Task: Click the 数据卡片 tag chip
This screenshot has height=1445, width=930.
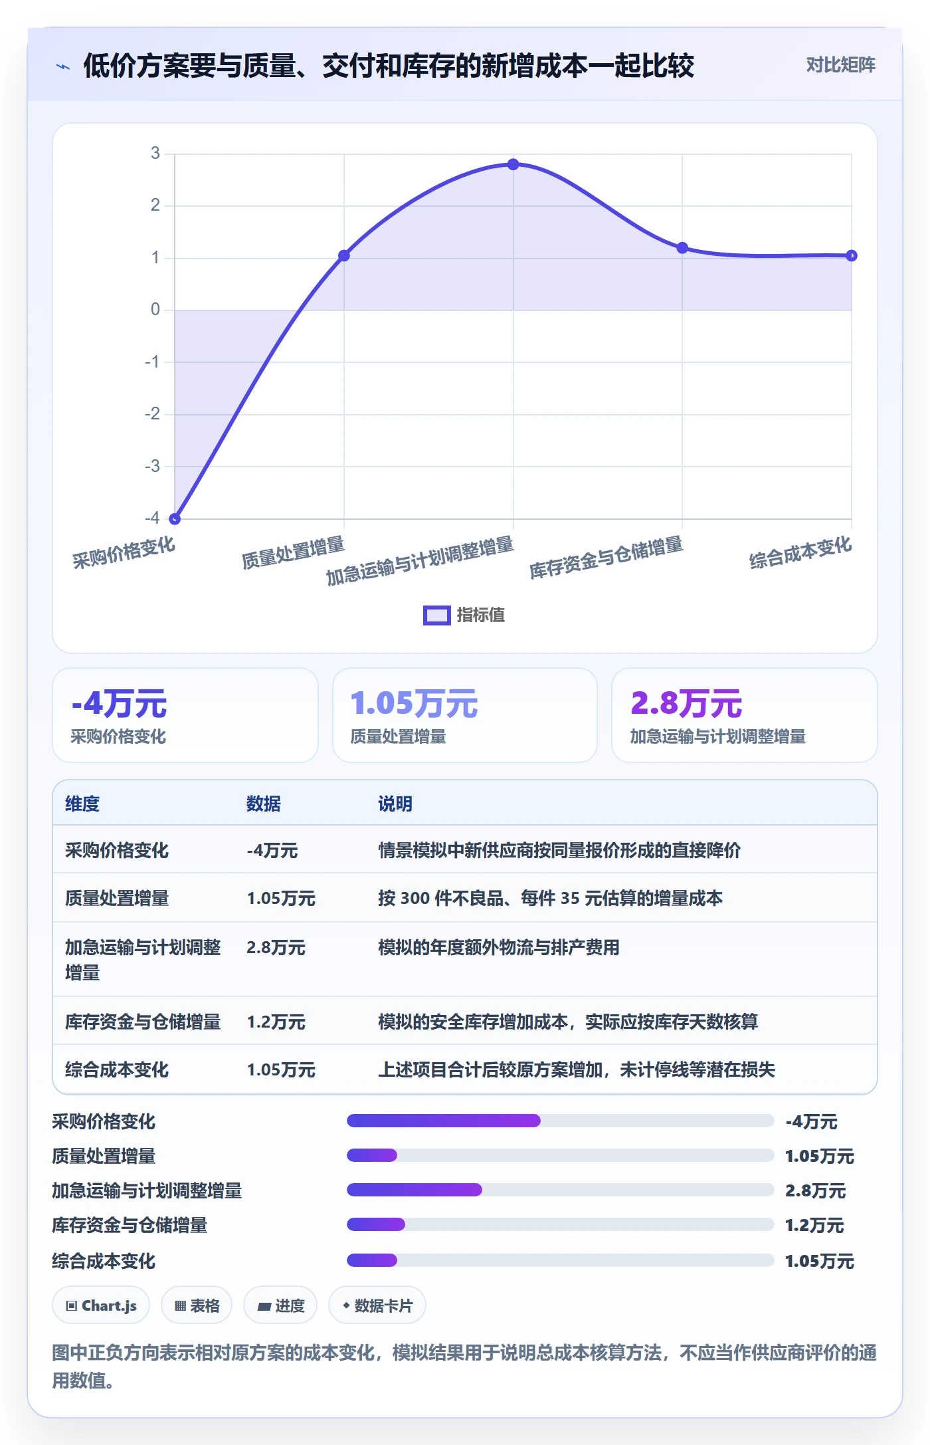Action: point(377,1305)
